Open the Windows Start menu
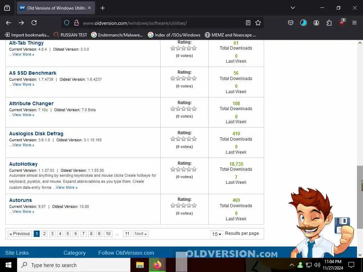This screenshot has height=272, width=363. pos(9,265)
